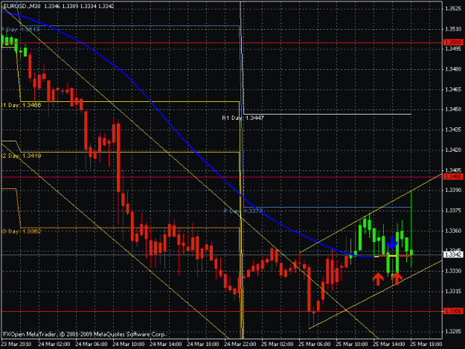Click the 1.3510 price axis value
Viewport: 465px width, 349px height.
pyautogui.click(x=453, y=29)
